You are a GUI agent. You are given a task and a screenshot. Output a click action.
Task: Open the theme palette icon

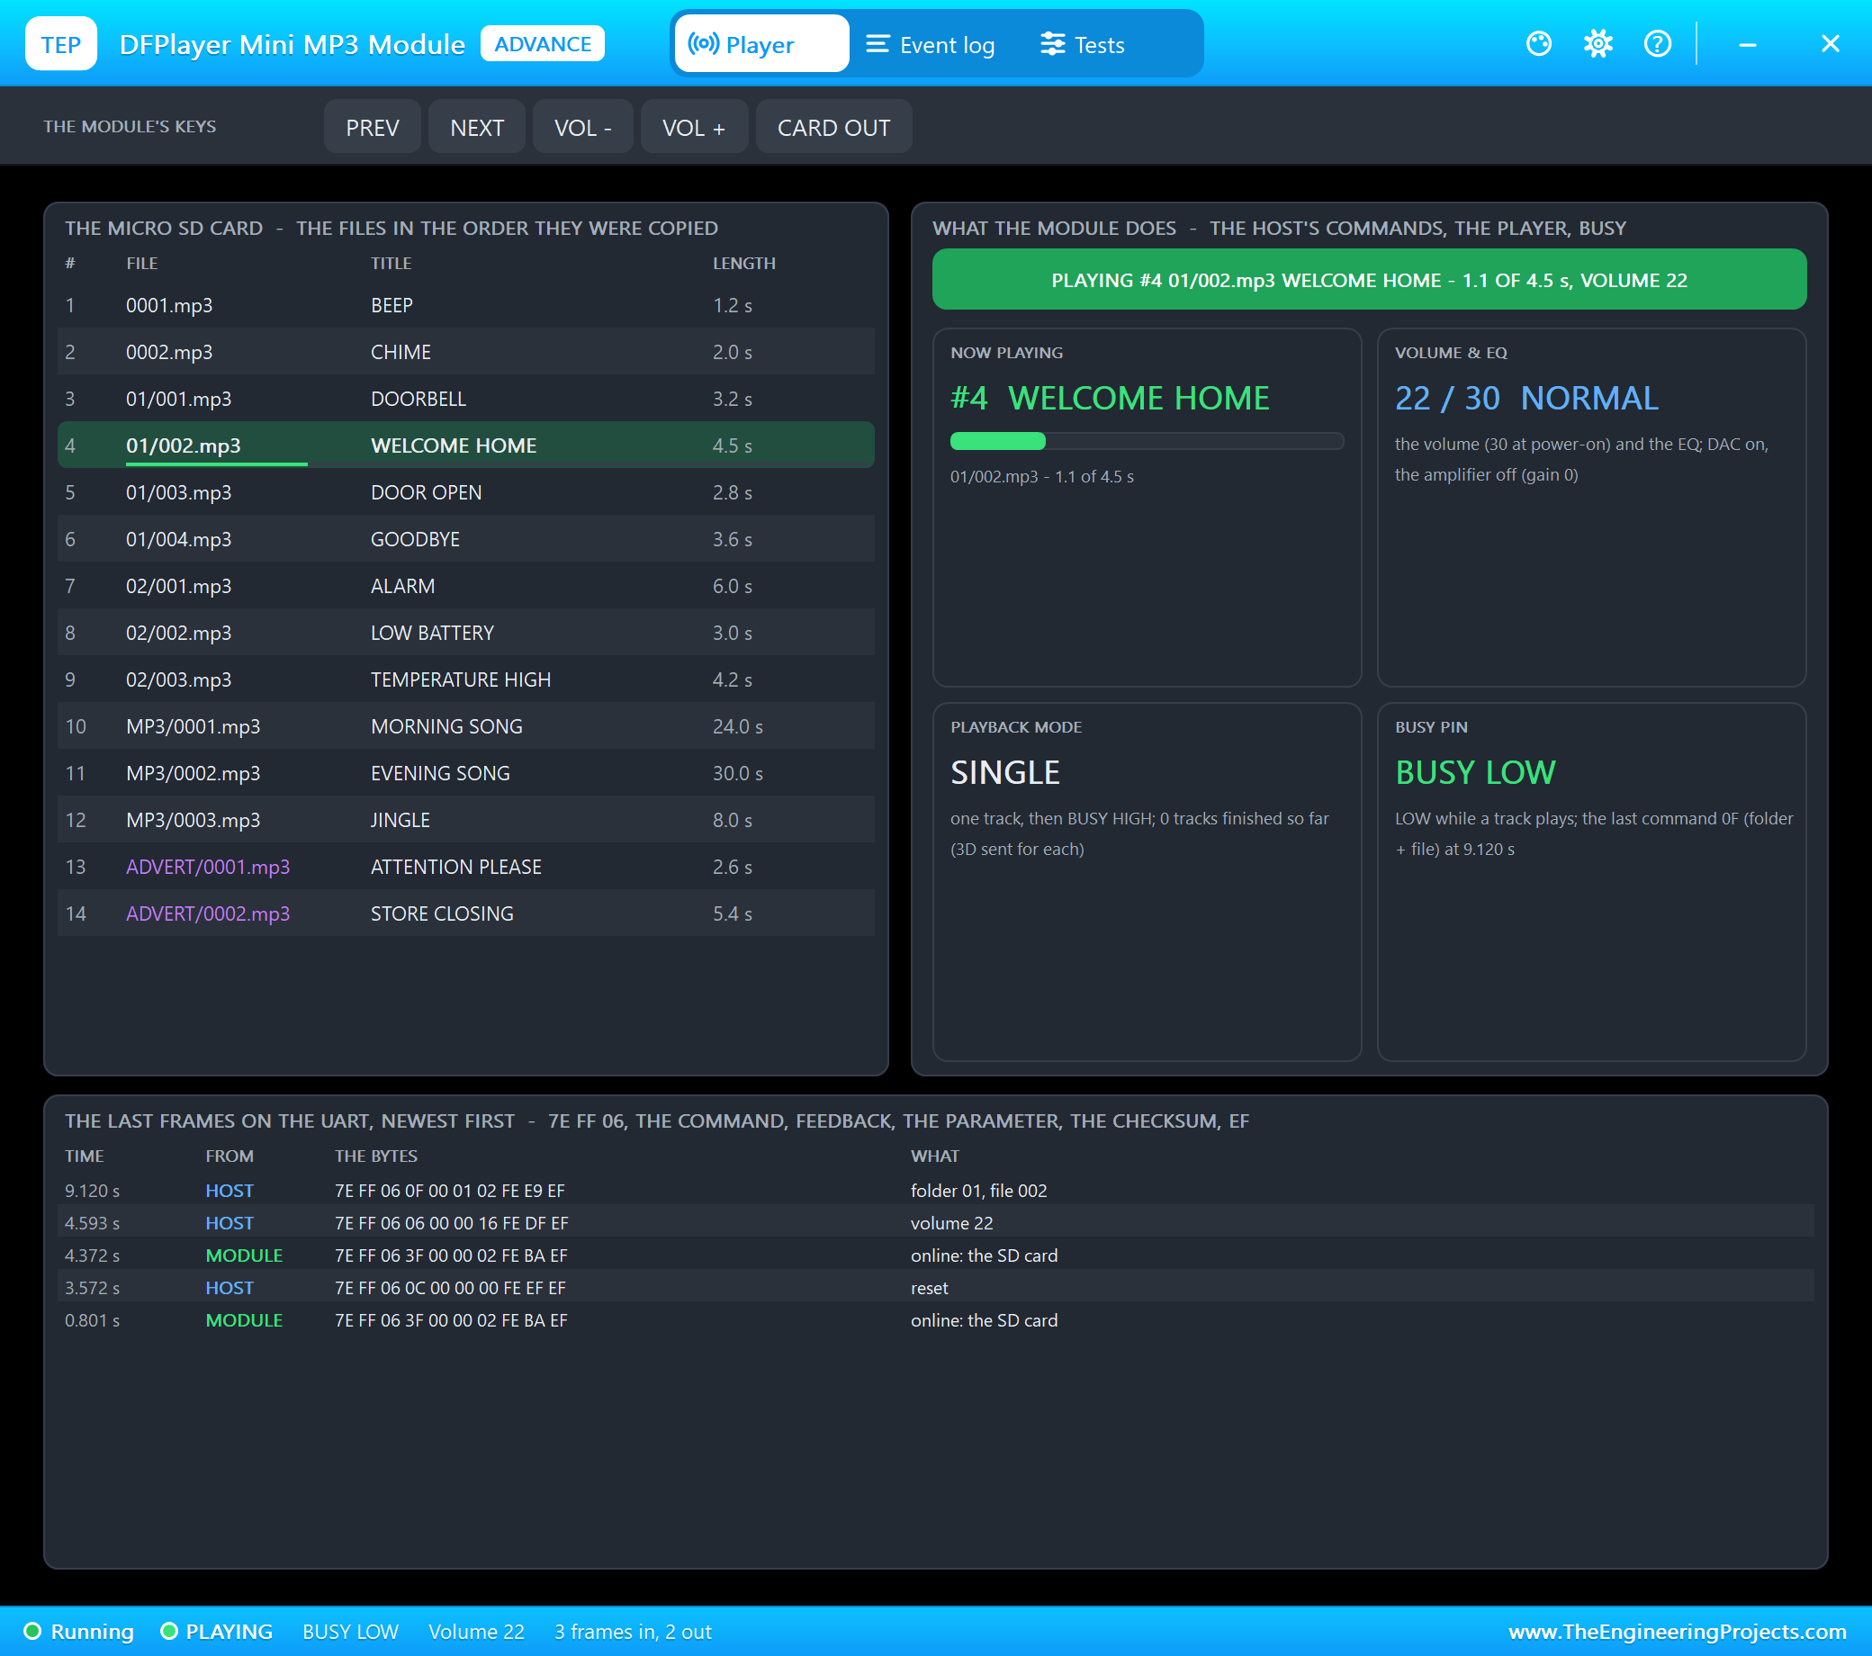[1539, 44]
